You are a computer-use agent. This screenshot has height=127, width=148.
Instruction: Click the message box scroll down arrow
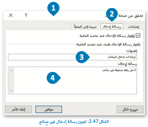(11, 91)
